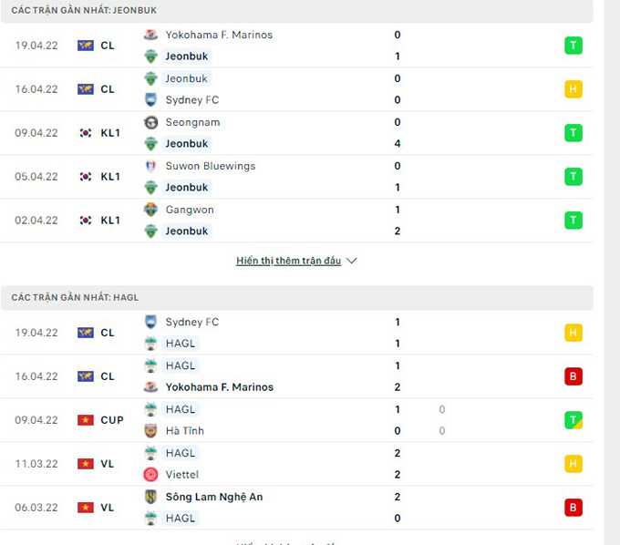This screenshot has width=620, height=545.
Task: Click Vietnam flag on 09.04.22 CUP row
Action: 86,420
